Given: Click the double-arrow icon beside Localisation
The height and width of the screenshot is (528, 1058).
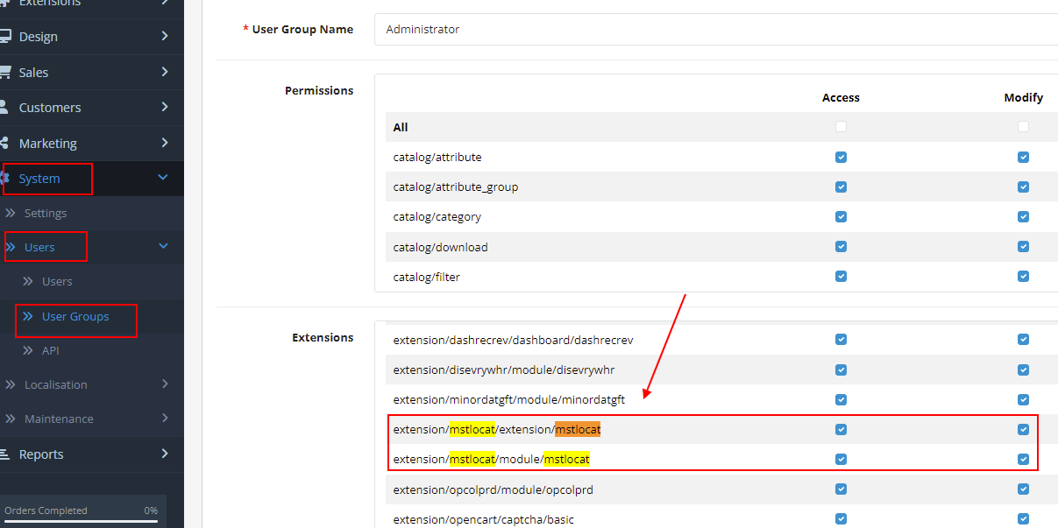Looking at the screenshot, I should tap(11, 384).
